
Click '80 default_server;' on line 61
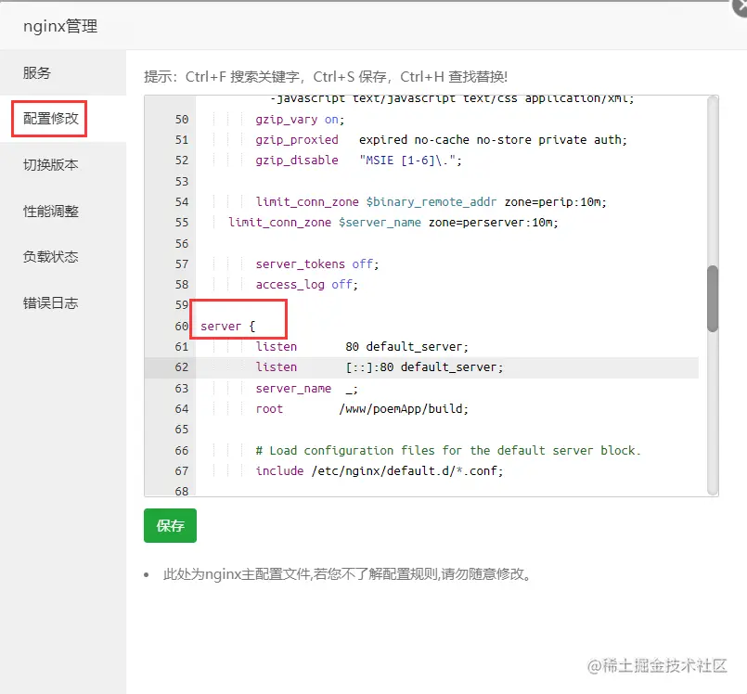406,347
